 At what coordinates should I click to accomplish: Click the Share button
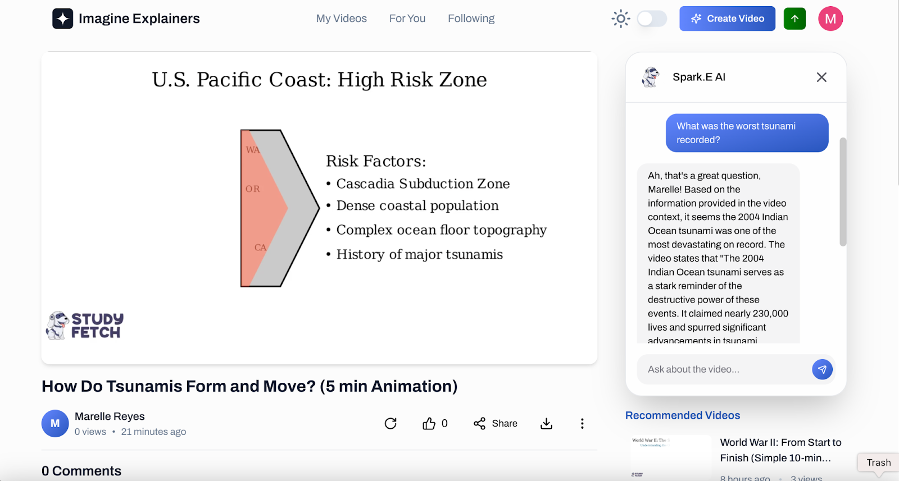click(x=496, y=423)
